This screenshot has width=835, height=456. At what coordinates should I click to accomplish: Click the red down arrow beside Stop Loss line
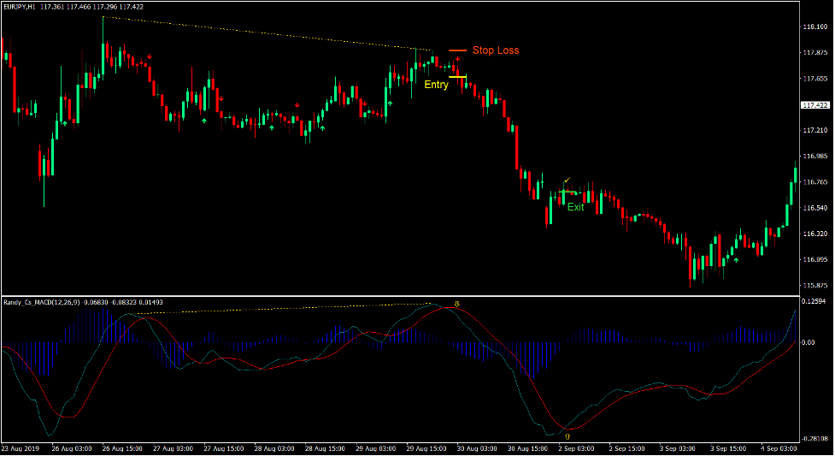coord(457,59)
